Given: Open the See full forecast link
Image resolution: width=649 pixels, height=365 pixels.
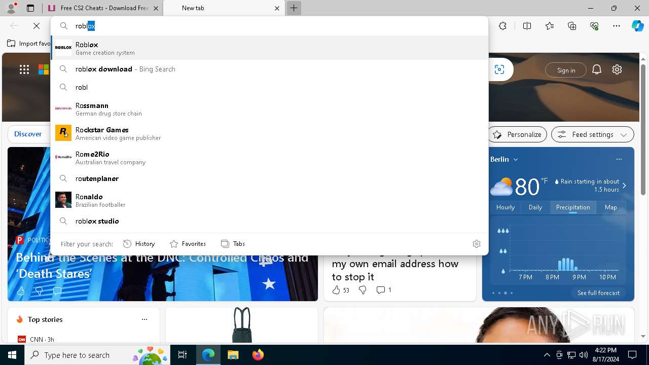Looking at the screenshot, I should [x=598, y=293].
